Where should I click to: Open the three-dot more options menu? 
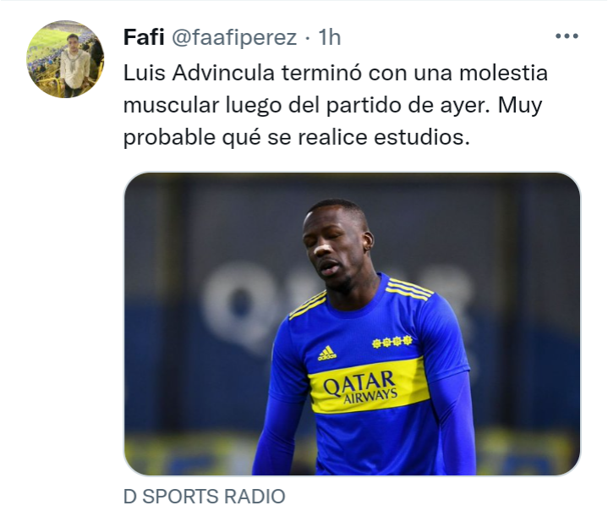click(567, 36)
